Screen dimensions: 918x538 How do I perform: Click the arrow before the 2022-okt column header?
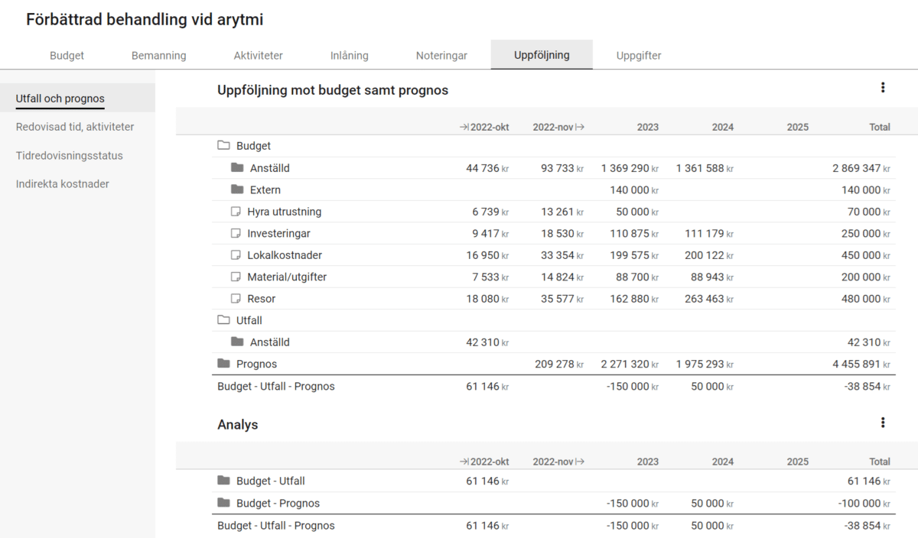pos(464,126)
